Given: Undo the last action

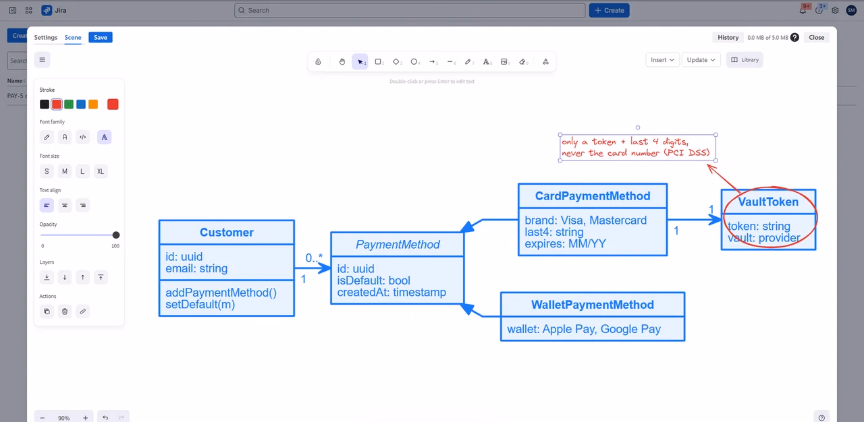Looking at the screenshot, I should point(105,418).
